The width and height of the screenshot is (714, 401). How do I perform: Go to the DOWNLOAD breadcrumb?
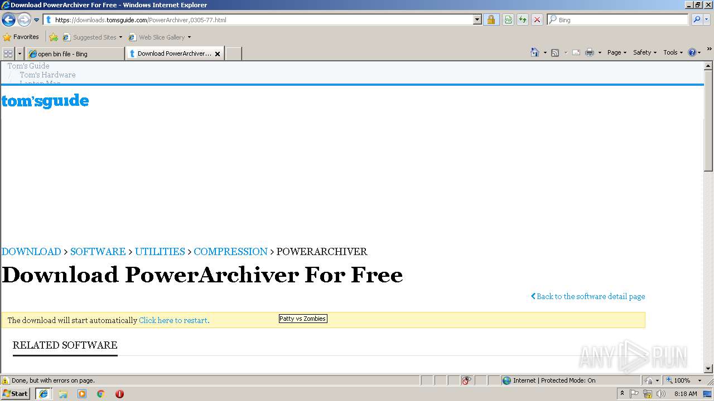click(x=31, y=251)
